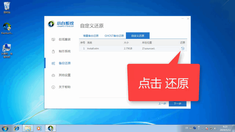
Task: Open the file explorer taskbar icon
Action: pos(28,128)
